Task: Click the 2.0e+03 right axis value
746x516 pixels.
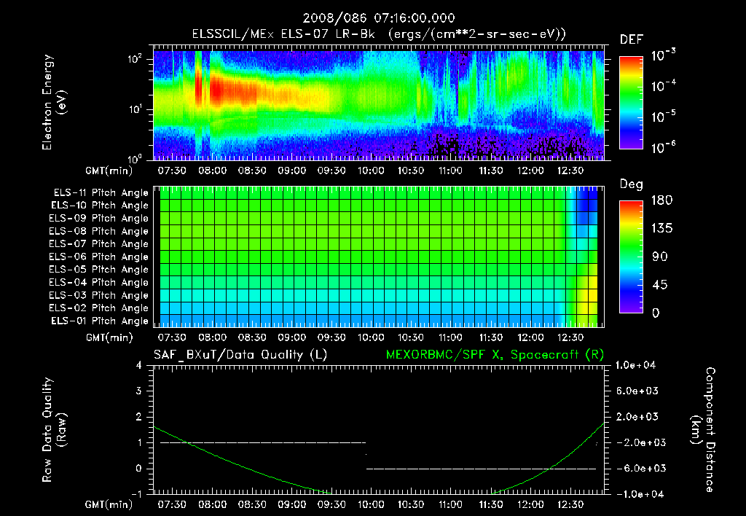Action: (637, 417)
